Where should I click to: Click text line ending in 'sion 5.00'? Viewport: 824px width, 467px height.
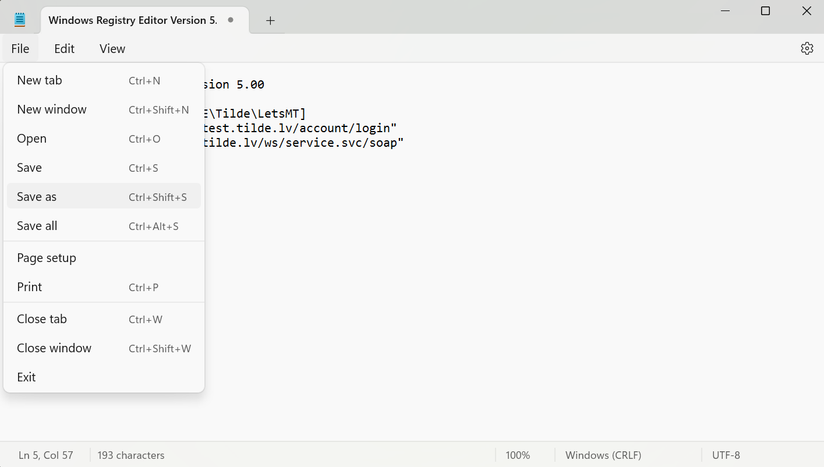(x=234, y=84)
